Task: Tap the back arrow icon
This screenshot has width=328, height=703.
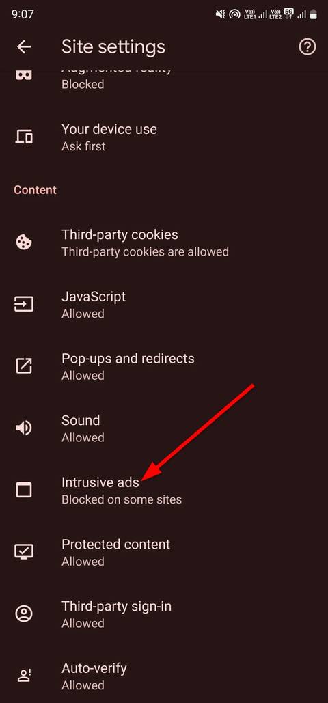Action: pyautogui.click(x=24, y=46)
